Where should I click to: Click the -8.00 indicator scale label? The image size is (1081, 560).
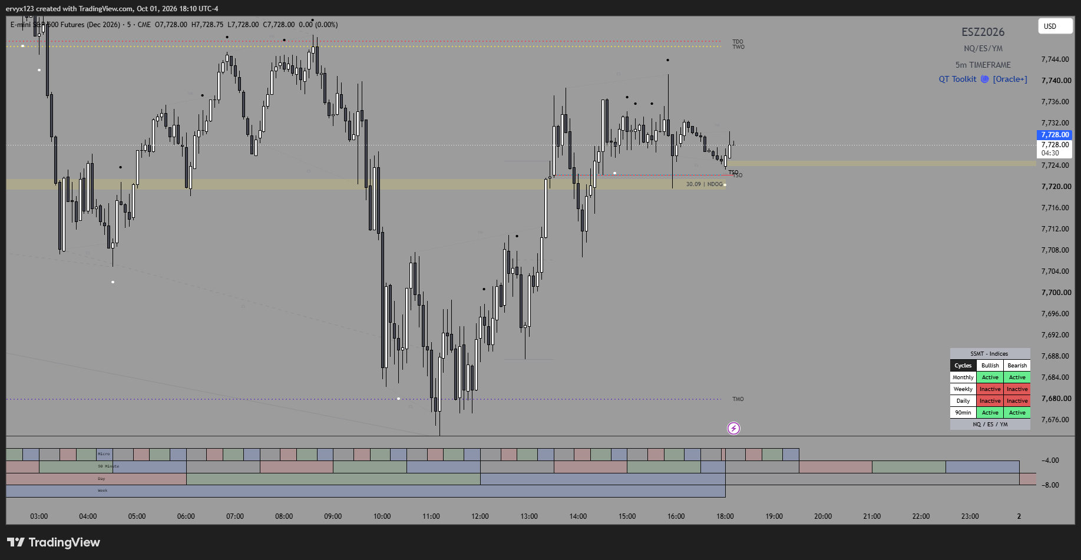[x=1050, y=485]
